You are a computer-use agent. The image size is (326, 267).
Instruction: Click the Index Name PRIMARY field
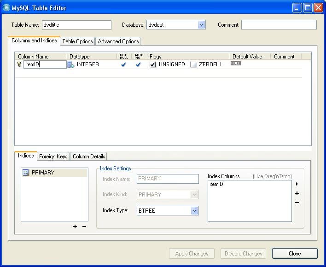pyautogui.click(x=168, y=179)
